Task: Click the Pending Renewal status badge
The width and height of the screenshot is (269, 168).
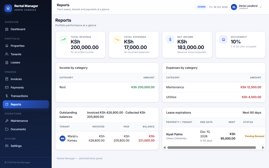Action: (254, 136)
